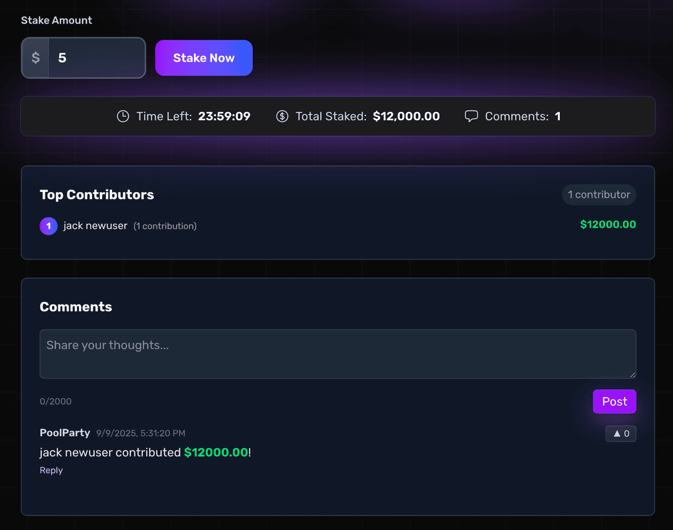Click the rank 1 badge for jack newuser

49,226
